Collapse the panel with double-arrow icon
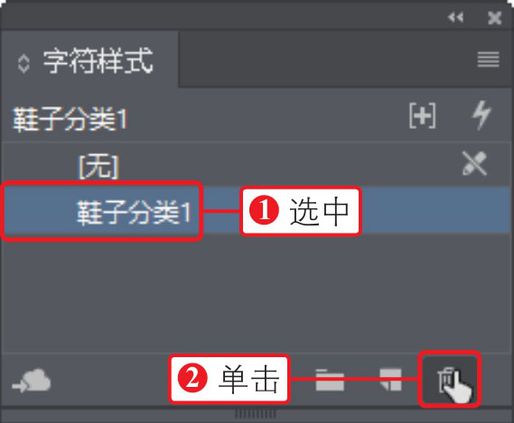This screenshot has height=423, width=514. point(455,17)
